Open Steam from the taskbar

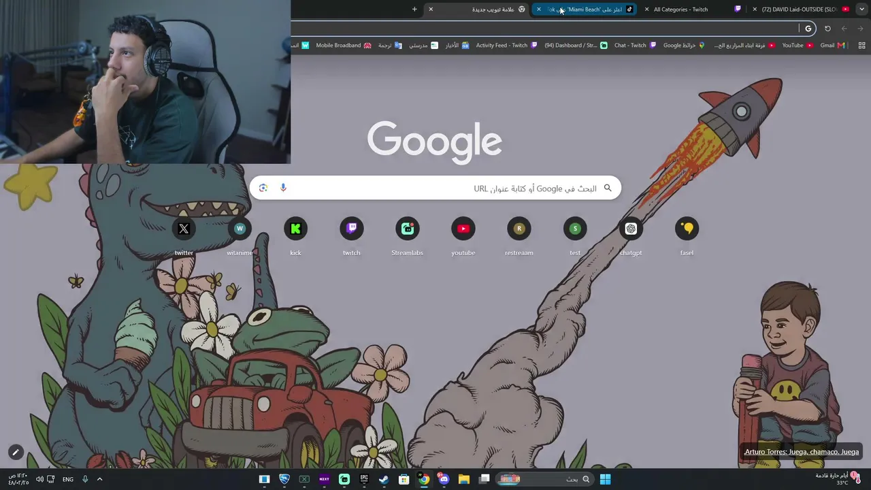(x=384, y=479)
